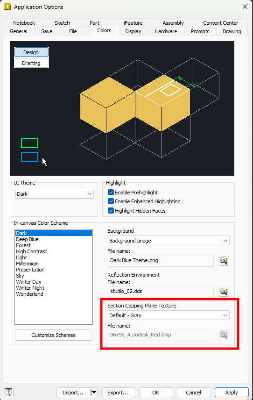The height and width of the screenshot is (400, 253).
Task: Click the Export... button
Action: (118, 393)
